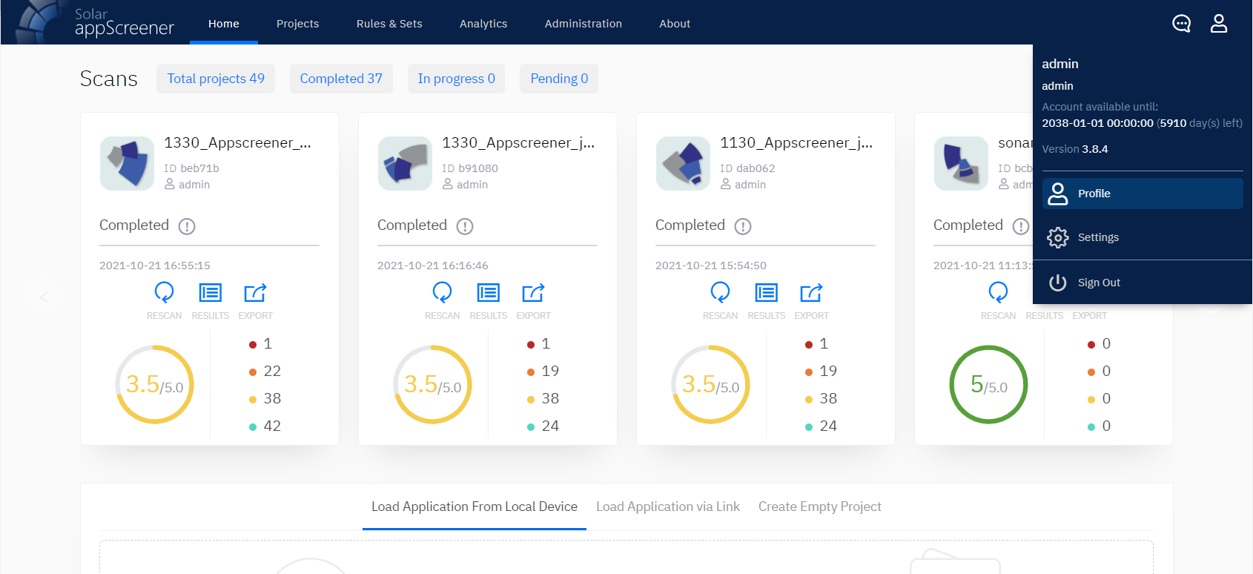Screen dimensions: 1253x574
Task: Go to the Home menu
Action: click(224, 24)
